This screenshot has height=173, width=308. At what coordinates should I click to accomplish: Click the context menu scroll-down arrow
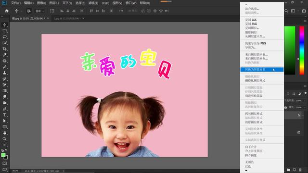click(246, 171)
